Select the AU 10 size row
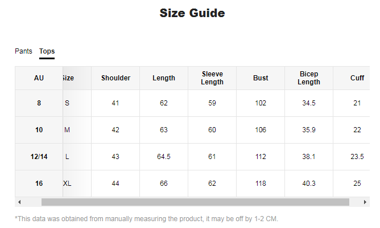The image size is (380, 228). tap(39, 130)
